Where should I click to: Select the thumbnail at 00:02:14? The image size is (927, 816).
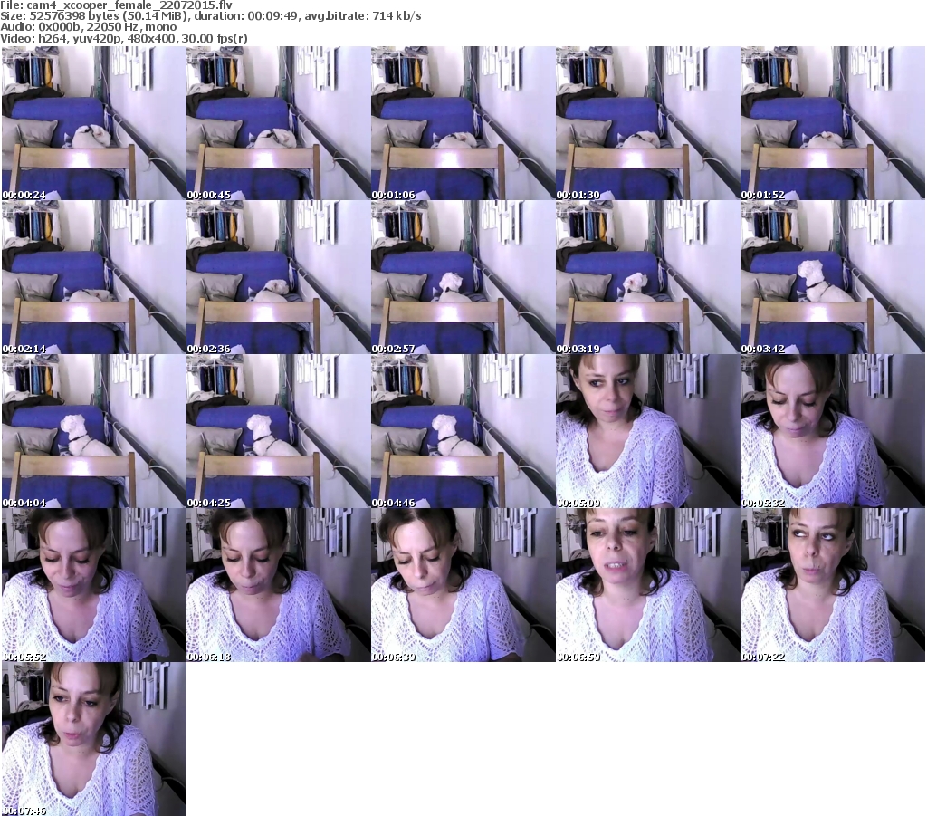click(94, 277)
